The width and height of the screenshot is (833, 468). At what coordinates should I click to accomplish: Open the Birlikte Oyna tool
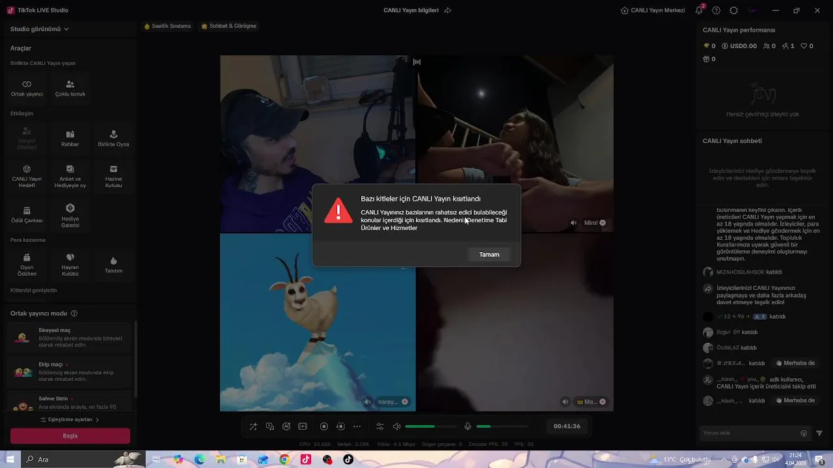click(x=113, y=138)
